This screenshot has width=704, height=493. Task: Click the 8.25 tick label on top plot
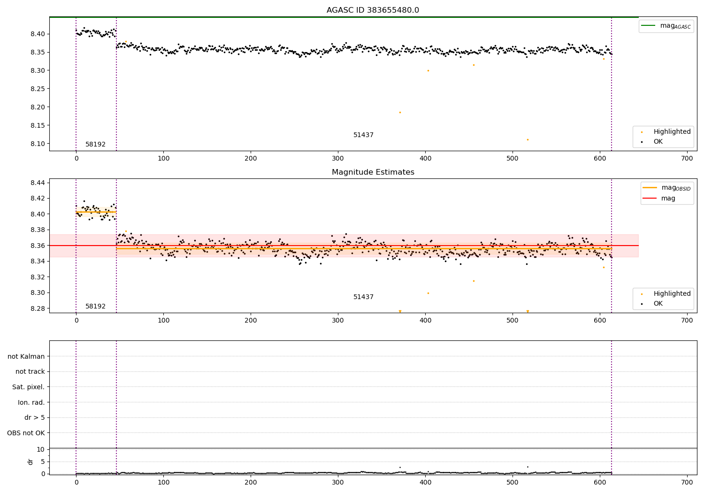pyautogui.click(x=38, y=89)
